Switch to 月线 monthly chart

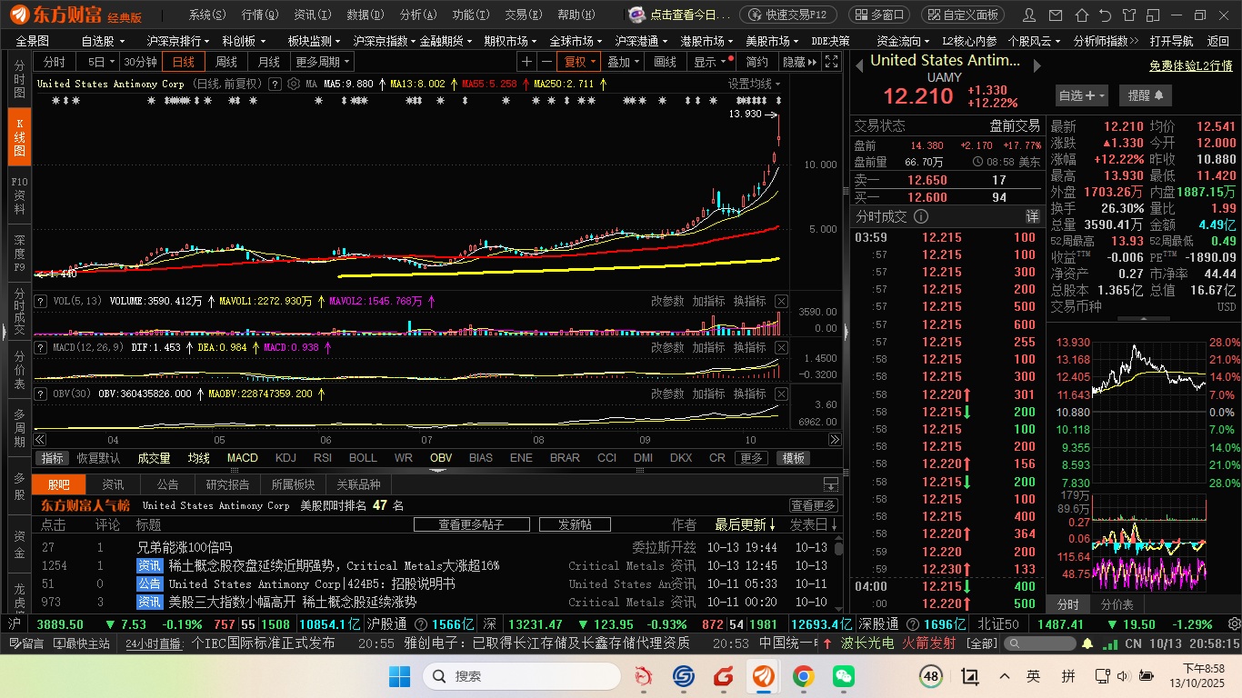[268, 62]
